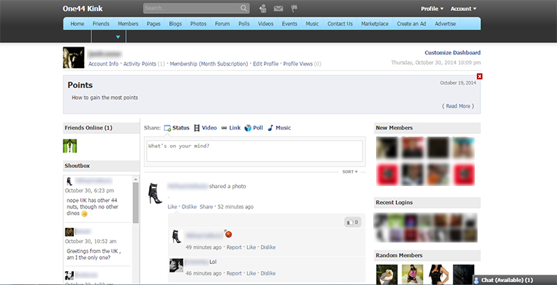The height and width of the screenshot is (285, 557).
Task: Open the messages envelope icon
Action: click(x=278, y=9)
